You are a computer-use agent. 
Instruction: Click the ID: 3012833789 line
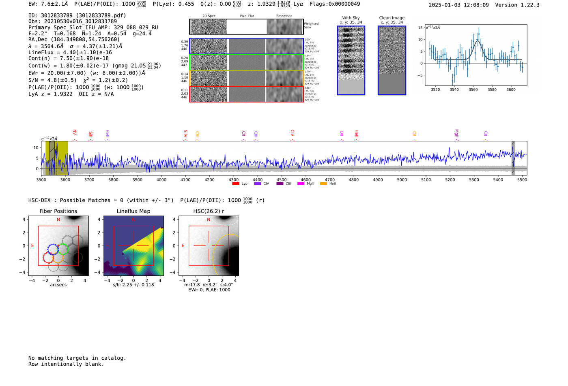[77, 15]
